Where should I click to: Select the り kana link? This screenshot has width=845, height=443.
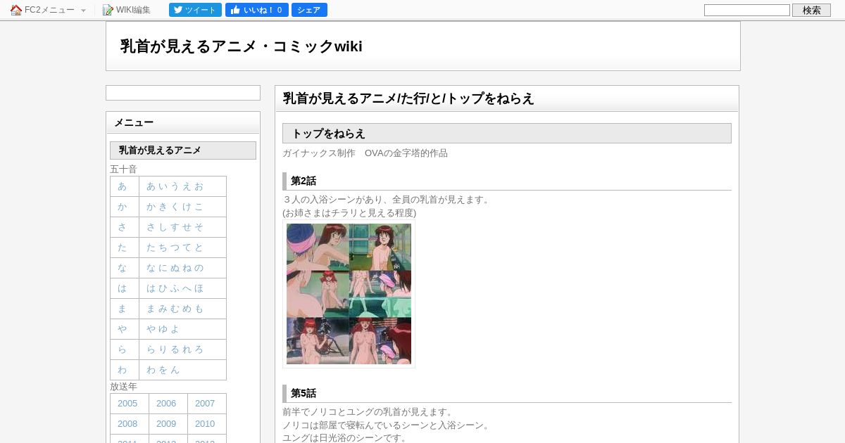click(x=163, y=349)
